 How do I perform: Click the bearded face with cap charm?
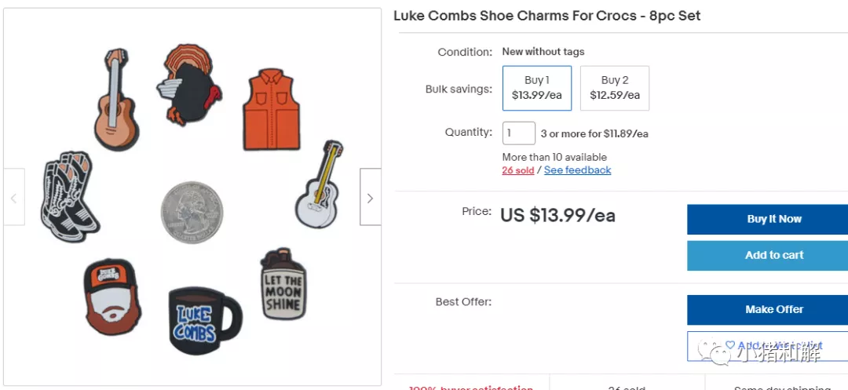[112, 297]
